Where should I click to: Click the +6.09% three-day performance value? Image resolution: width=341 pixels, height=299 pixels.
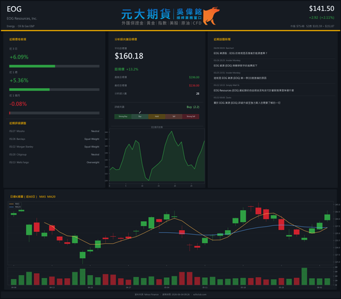point(19,57)
